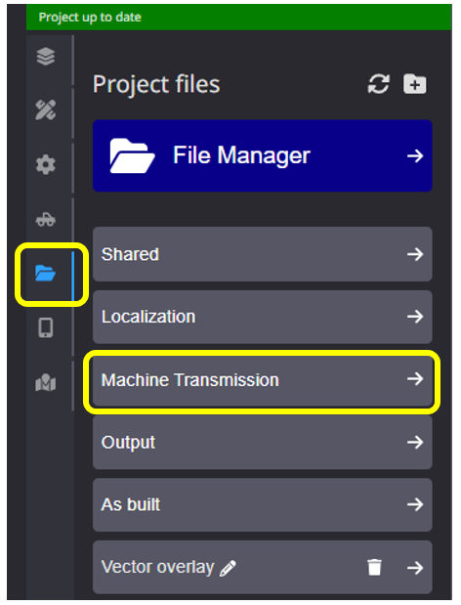The width and height of the screenshot is (461, 605).
Task: Rename Vector overlay with pencil icon
Action: pos(228,568)
